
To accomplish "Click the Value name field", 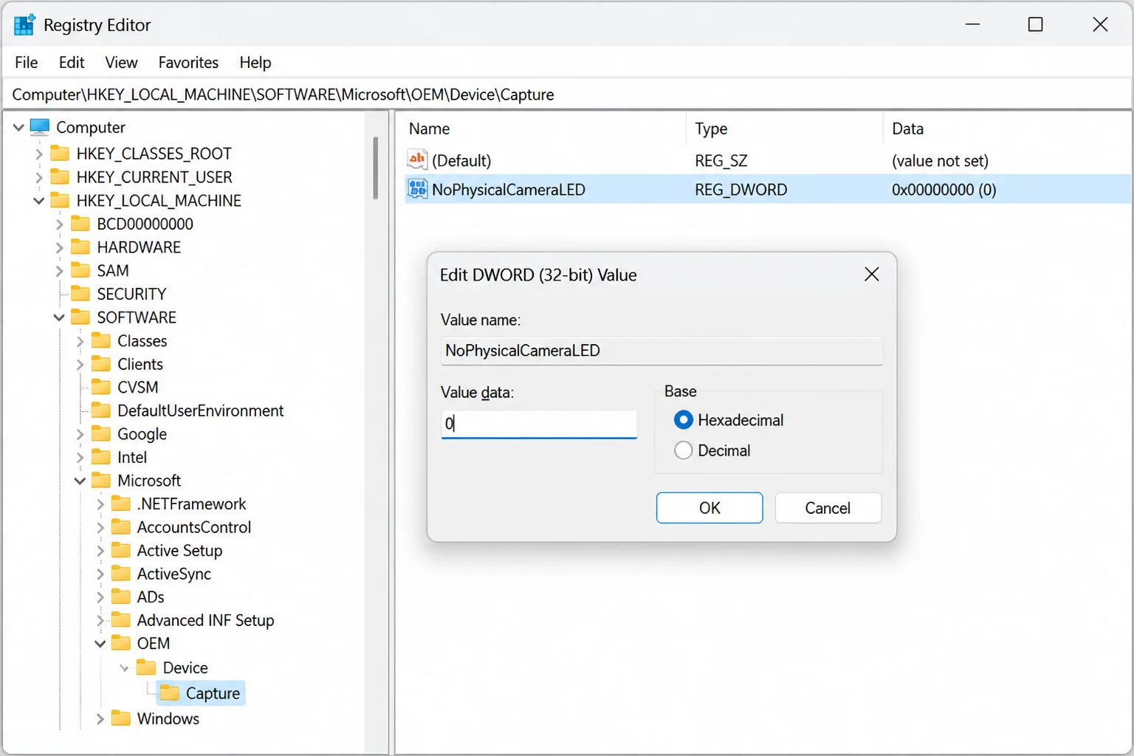I will pos(661,351).
